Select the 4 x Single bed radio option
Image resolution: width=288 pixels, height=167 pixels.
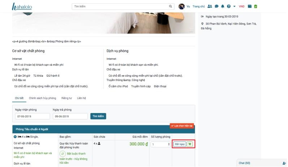15,137
